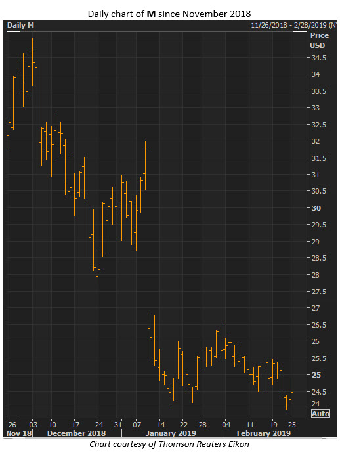The width and height of the screenshot is (340, 455).
Task: Click the chart title mentioning November 2018
Action: coord(169,14)
